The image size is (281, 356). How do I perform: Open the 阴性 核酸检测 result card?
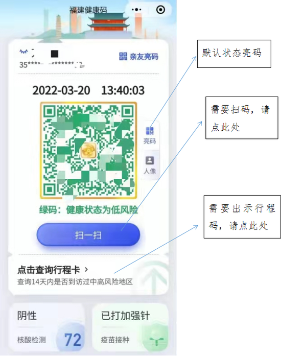pyautogui.click(x=46, y=327)
